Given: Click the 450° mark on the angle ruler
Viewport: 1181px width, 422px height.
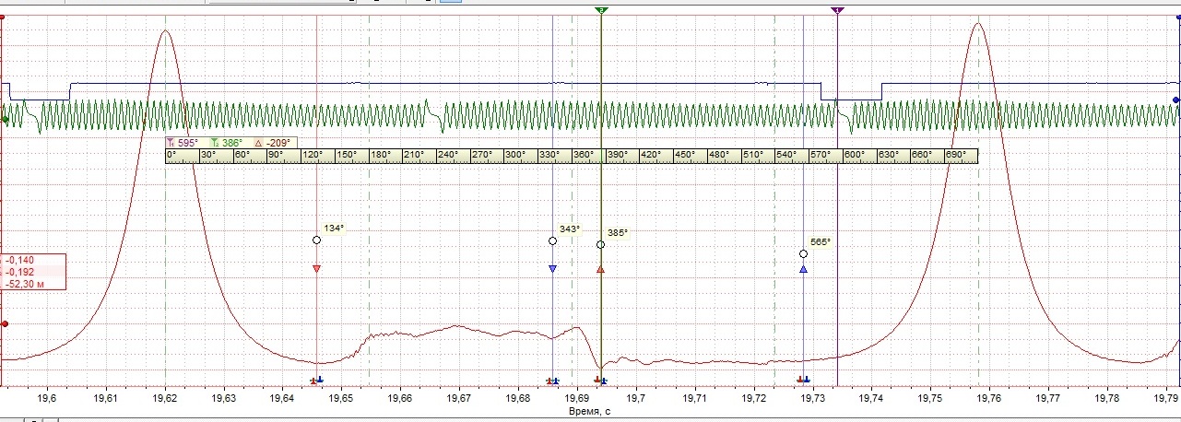Looking at the screenshot, I should coord(684,156).
